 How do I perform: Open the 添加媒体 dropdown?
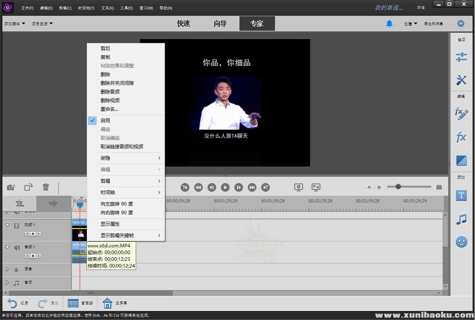click(15, 24)
